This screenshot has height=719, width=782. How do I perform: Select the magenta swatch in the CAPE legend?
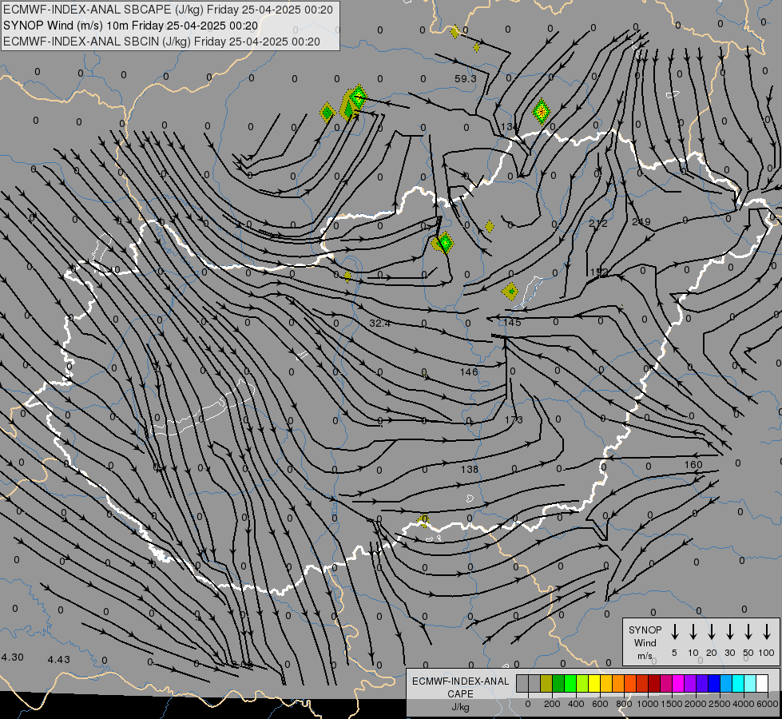pos(678,683)
